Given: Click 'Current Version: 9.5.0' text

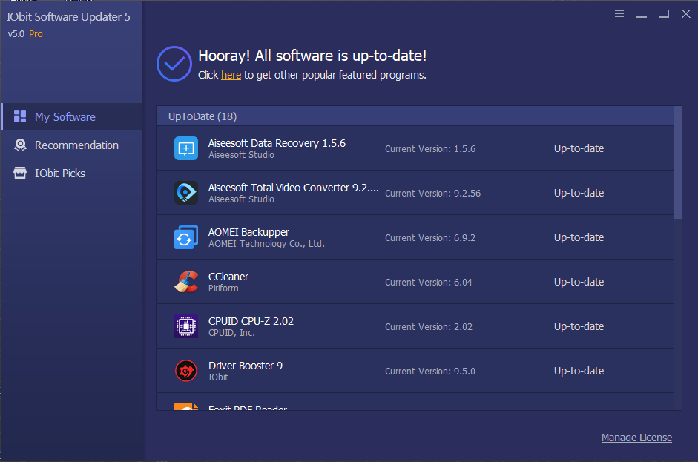Looking at the screenshot, I should (430, 372).
